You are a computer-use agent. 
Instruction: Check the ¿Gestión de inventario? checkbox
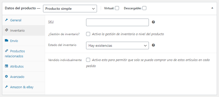point(88,34)
